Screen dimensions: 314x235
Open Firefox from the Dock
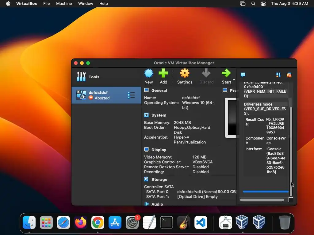pyautogui.click(x=81, y=222)
